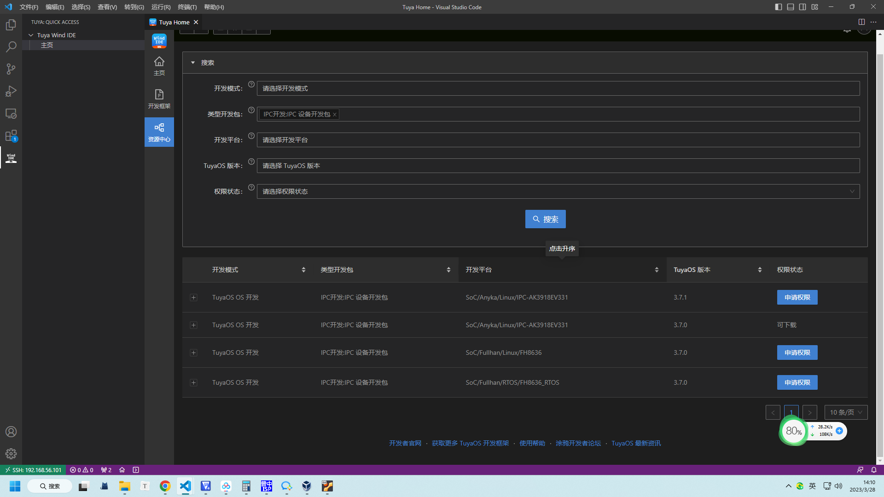Open 涂鸦开发者论坛 link
The height and width of the screenshot is (497, 884).
(578, 443)
